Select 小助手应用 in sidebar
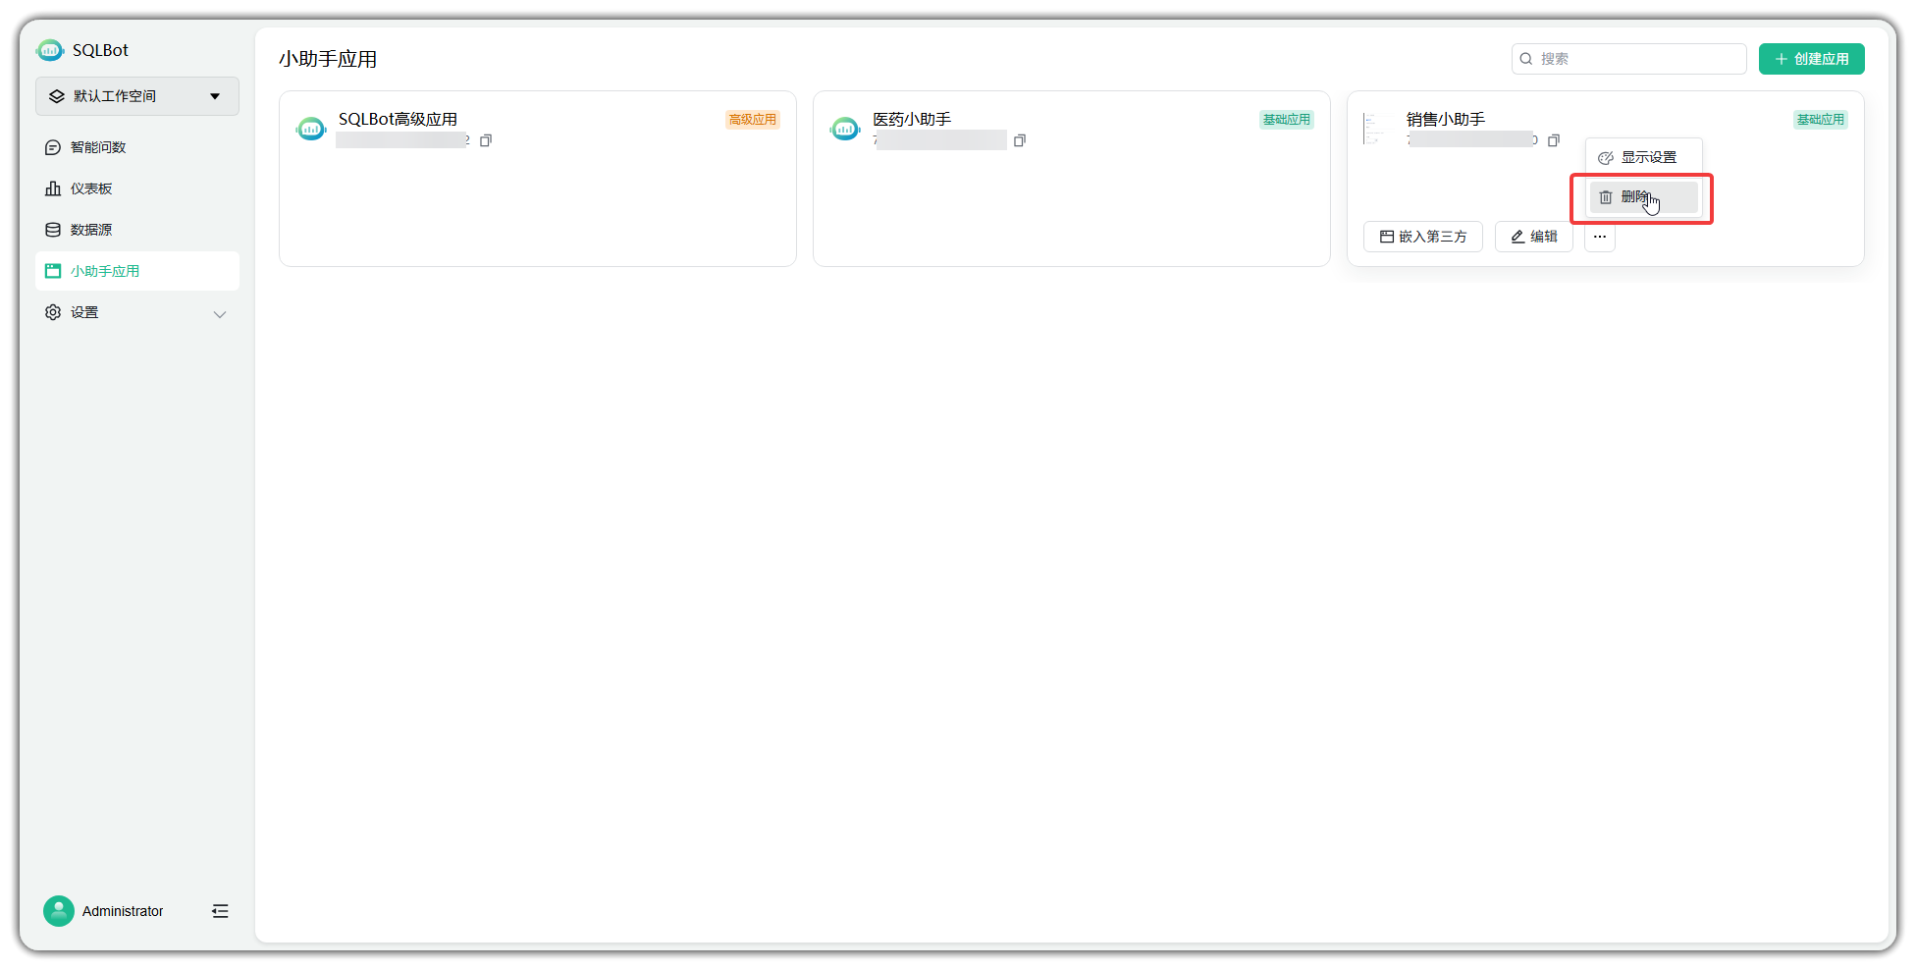Viewport: 1916px width, 970px height. (105, 271)
